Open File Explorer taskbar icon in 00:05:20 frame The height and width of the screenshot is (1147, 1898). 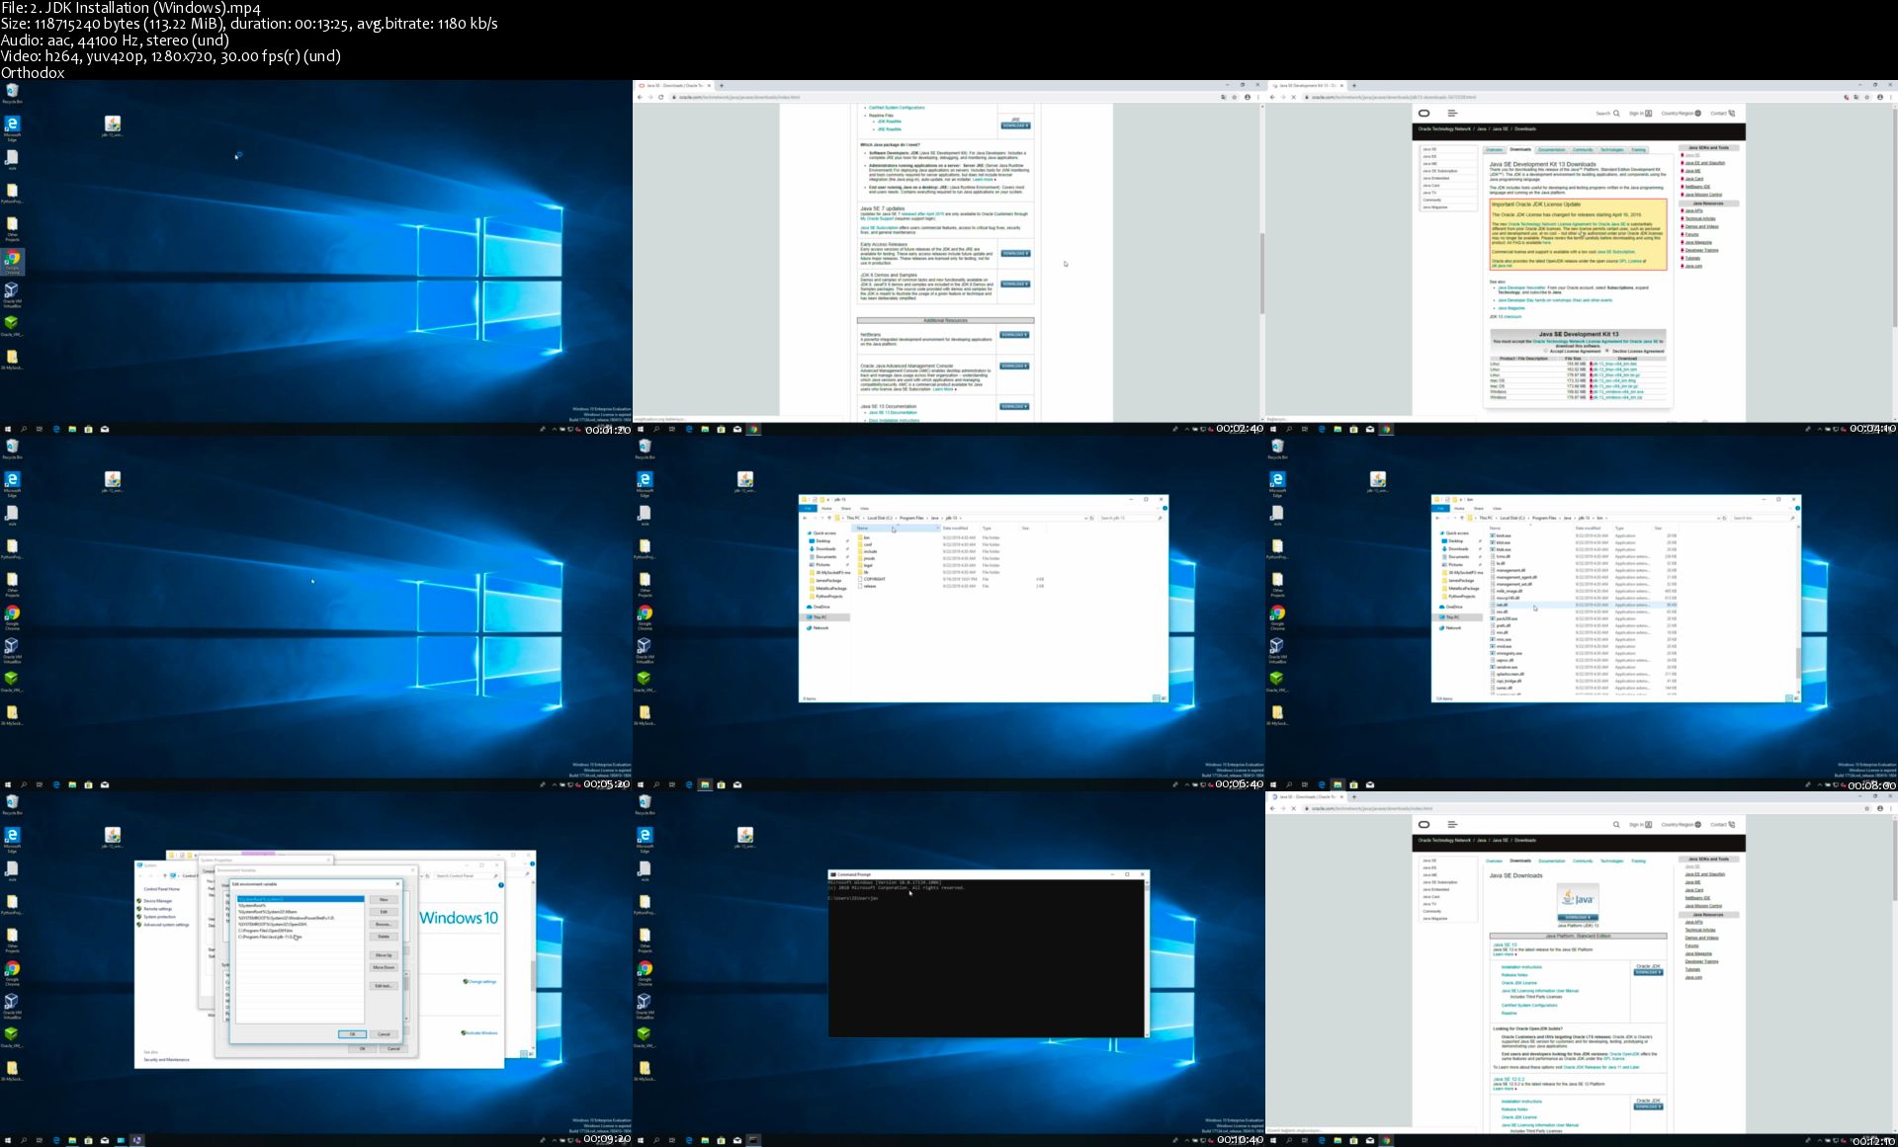(x=72, y=784)
